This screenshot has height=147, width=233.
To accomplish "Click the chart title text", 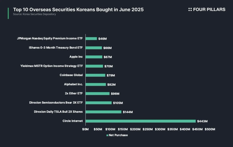I will pos(78,9).
